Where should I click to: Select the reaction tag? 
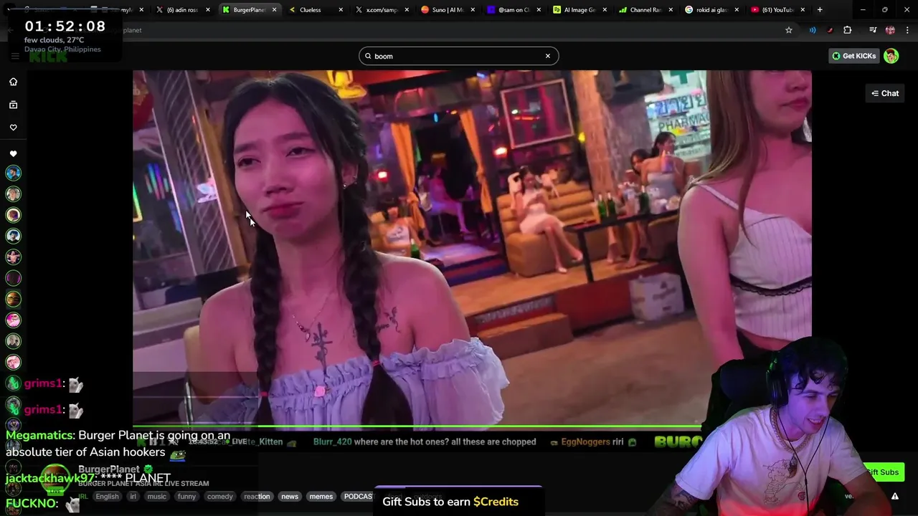coord(257,497)
